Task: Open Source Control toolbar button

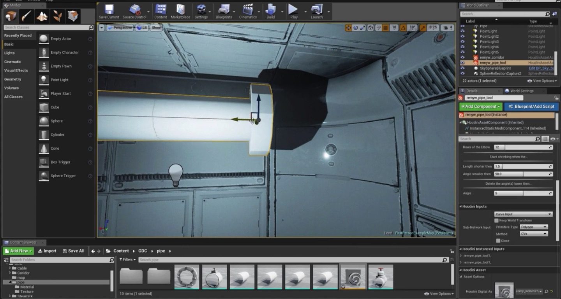Action: 135,11
